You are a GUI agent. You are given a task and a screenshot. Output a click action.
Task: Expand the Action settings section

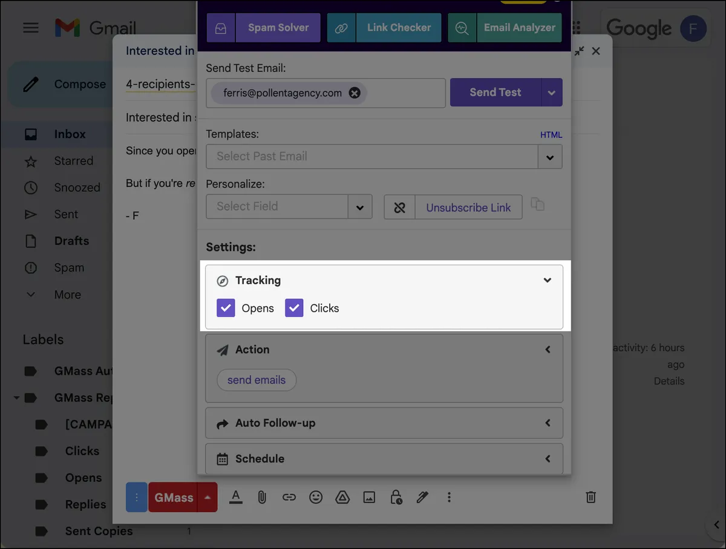click(x=548, y=350)
